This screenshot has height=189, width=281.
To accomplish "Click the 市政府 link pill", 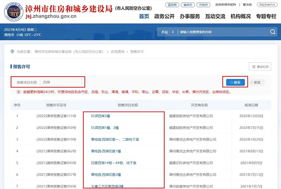I will pyautogui.click(x=203, y=5).
